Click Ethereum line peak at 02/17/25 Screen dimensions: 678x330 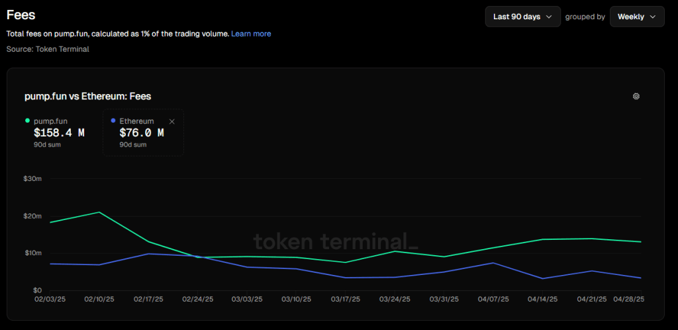[148, 253]
